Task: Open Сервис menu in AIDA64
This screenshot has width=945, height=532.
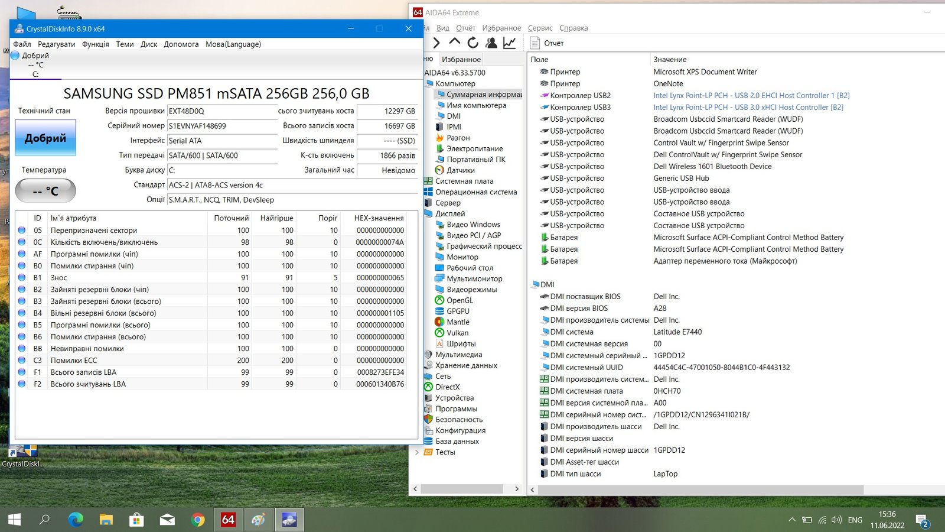Action: tap(540, 28)
